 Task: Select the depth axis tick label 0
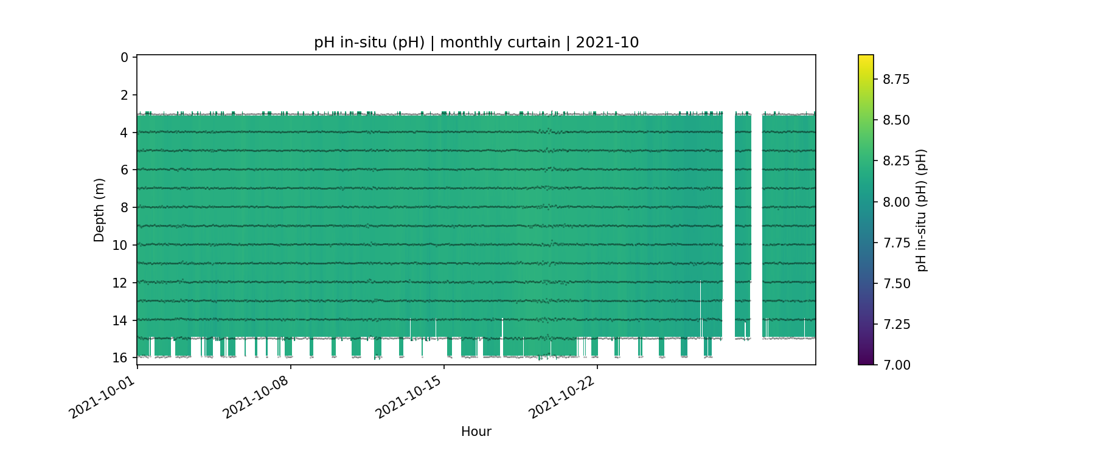click(124, 57)
